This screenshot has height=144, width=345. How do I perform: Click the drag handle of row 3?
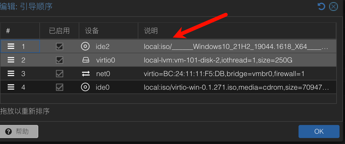[11, 74]
